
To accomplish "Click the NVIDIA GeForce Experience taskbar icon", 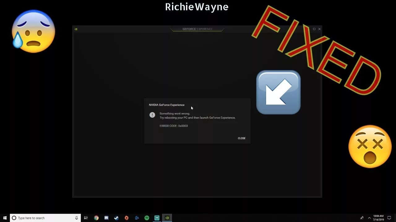I will 167,218.
